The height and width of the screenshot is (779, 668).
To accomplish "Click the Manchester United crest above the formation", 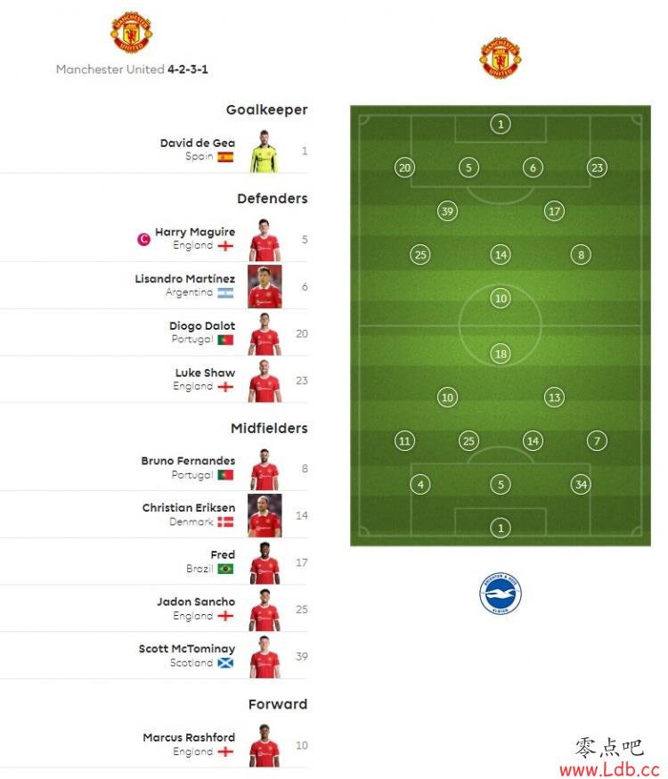I will 132,33.
